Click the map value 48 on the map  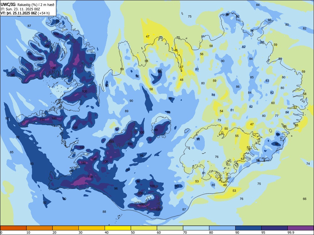tap(181, 80)
